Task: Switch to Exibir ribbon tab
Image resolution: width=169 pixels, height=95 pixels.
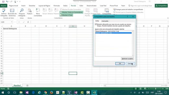Action: 81,6
